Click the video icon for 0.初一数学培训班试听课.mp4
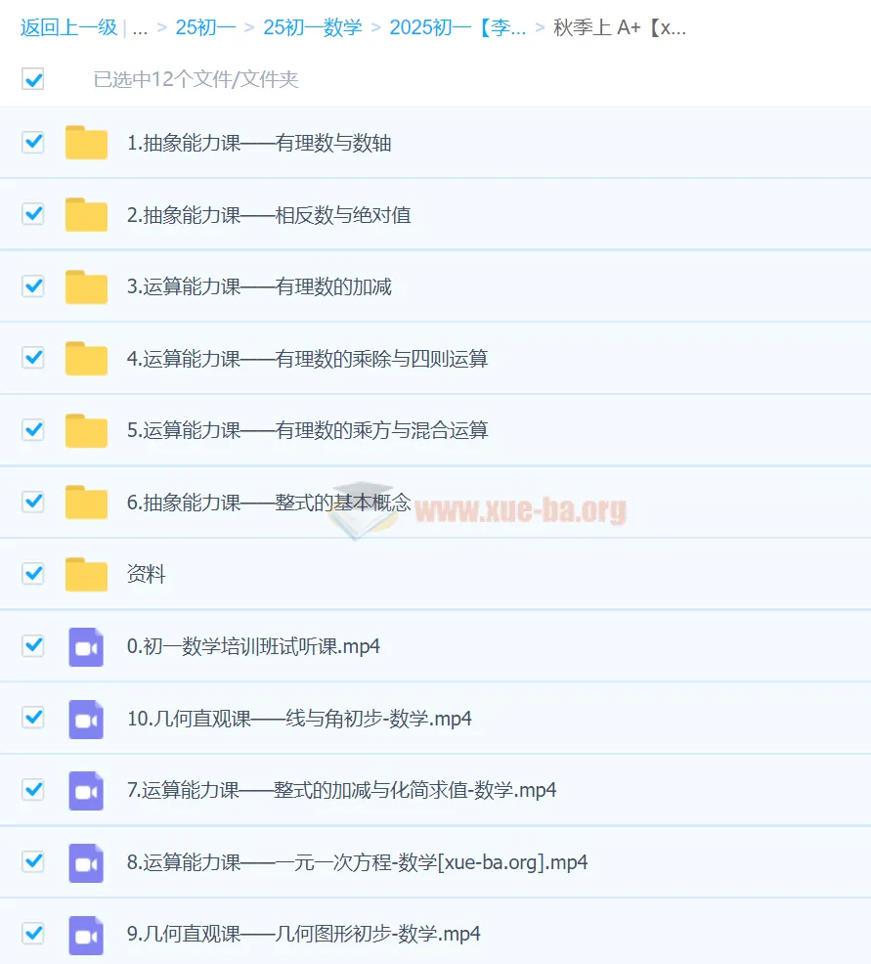This screenshot has width=871, height=964. (86, 646)
